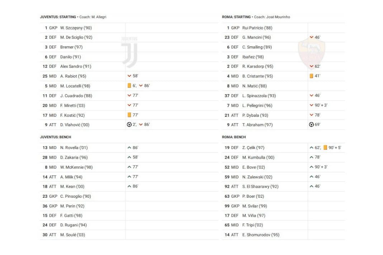The width and height of the screenshot is (383, 255).
Task: Click Çelik's yellow card icon
Action: tap(325, 148)
